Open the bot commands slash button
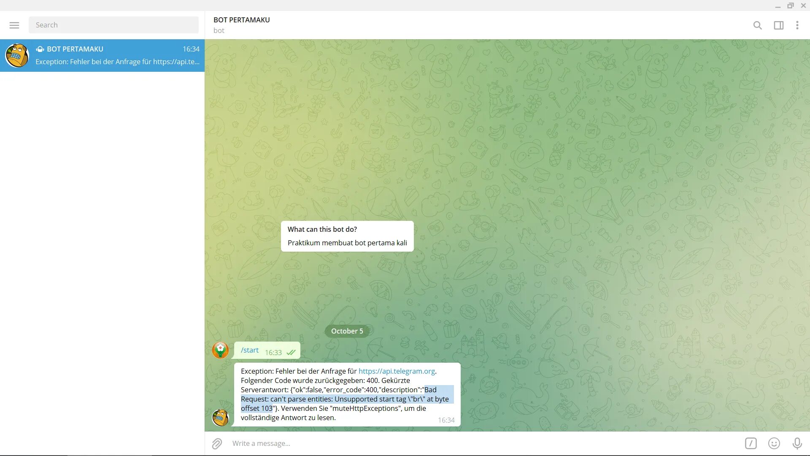The image size is (810, 456). pos(751,443)
